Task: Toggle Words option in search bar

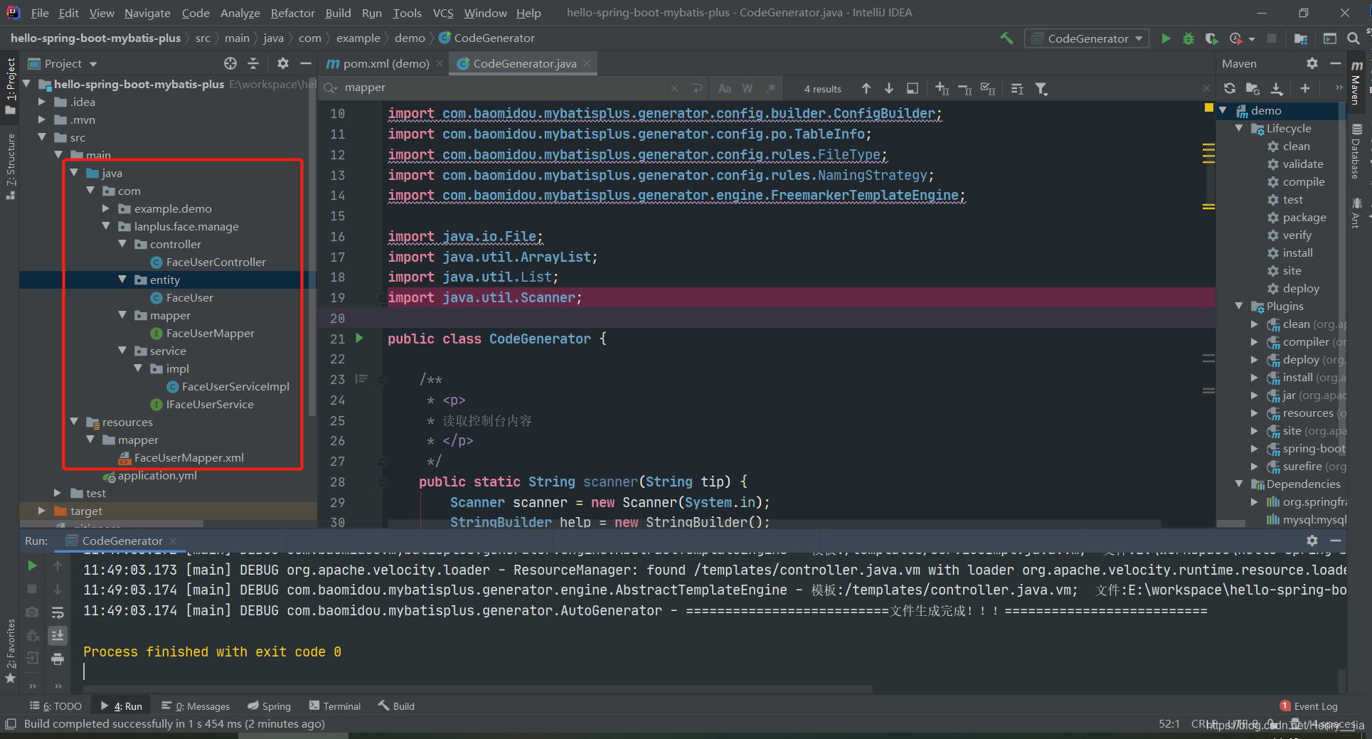Action: click(x=748, y=88)
